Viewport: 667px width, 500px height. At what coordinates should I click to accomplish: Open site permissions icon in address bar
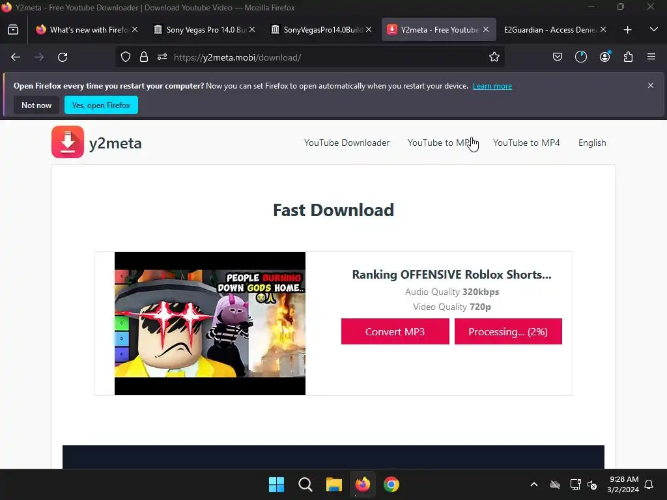(162, 57)
